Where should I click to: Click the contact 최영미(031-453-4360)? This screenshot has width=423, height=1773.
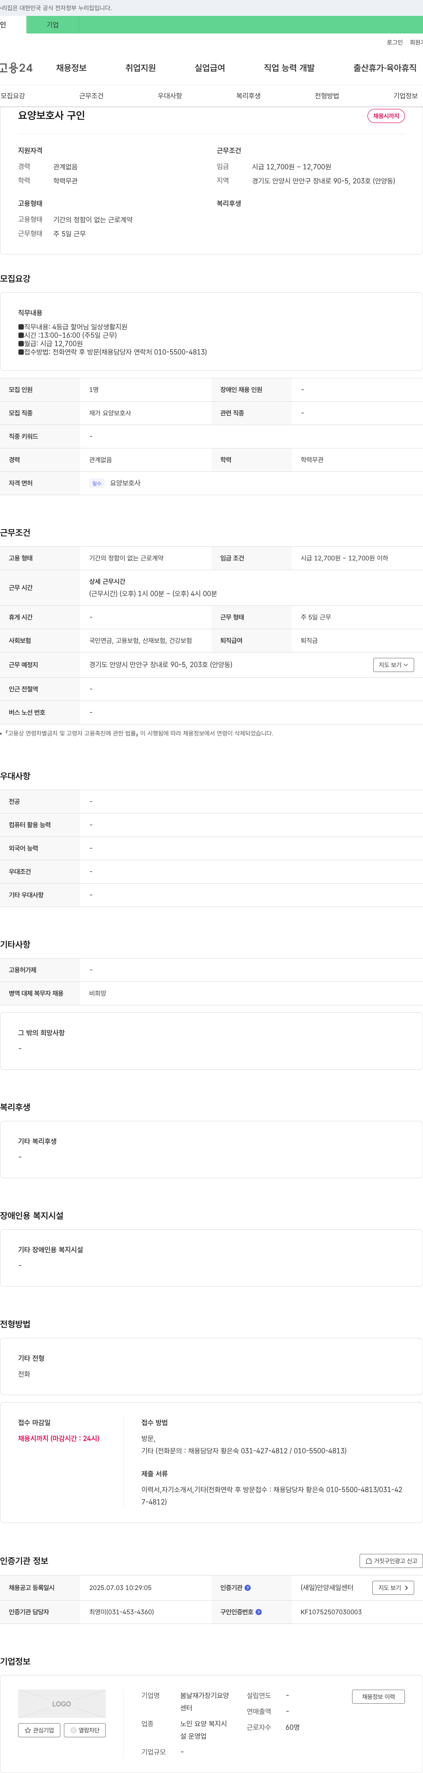[122, 1612]
